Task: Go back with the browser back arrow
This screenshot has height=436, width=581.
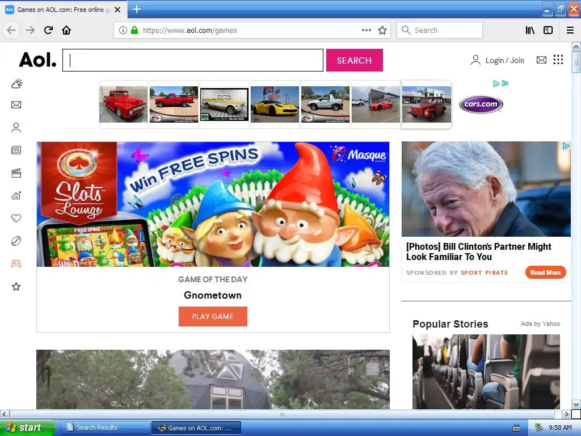Action: [11, 30]
